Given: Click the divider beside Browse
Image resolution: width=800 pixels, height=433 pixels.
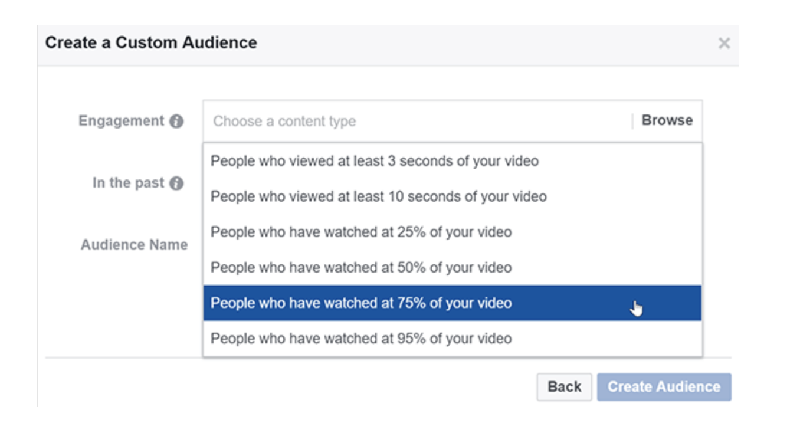Looking at the screenshot, I should (x=632, y=121).
